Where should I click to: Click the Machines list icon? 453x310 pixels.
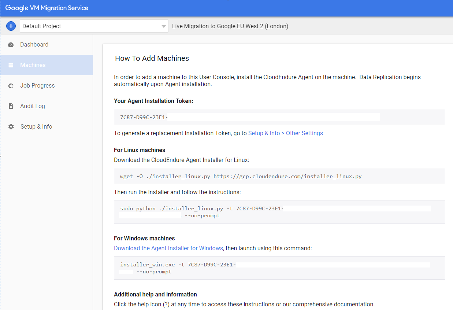click(x=11, y=65)
